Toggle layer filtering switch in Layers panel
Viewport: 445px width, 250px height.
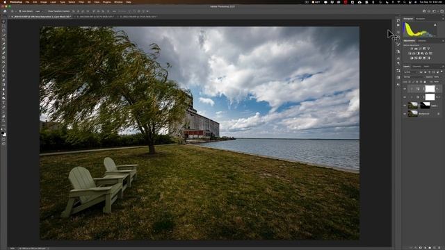tap(442, 72)
